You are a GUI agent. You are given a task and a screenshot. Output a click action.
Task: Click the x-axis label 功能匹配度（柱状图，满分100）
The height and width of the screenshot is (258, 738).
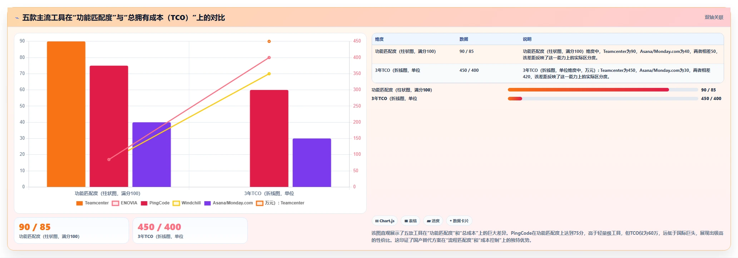coord(107,193)
